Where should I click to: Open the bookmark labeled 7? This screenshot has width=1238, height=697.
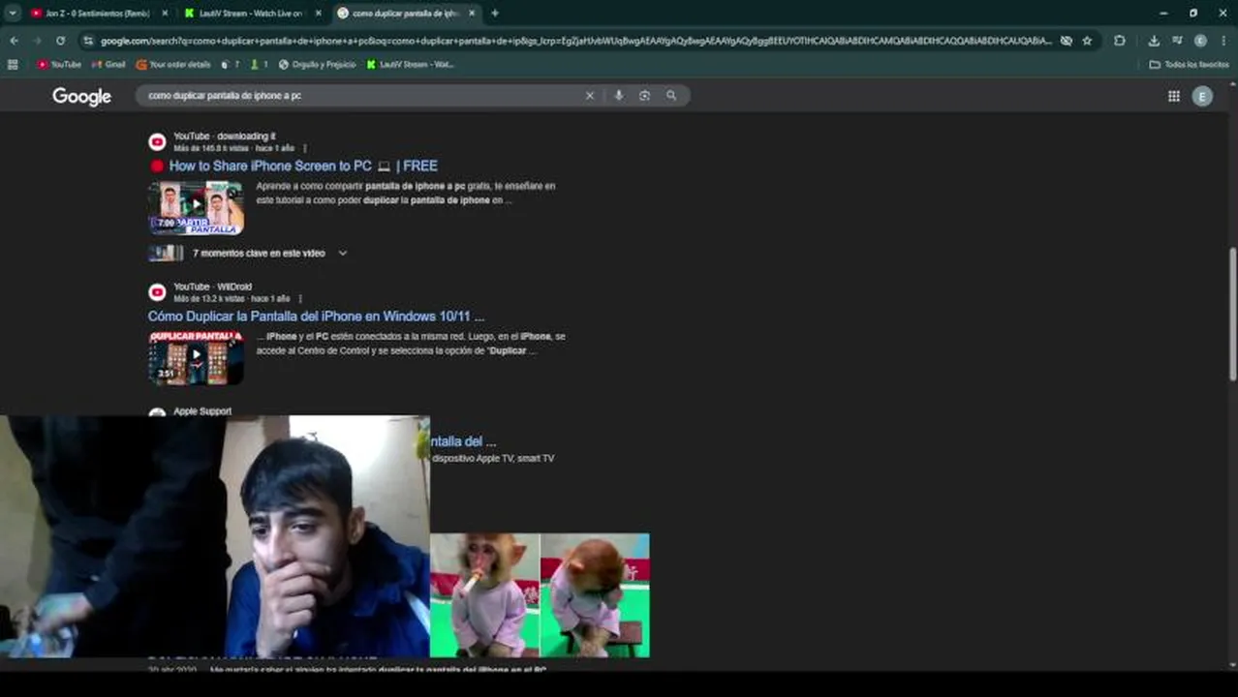point(230,65)
